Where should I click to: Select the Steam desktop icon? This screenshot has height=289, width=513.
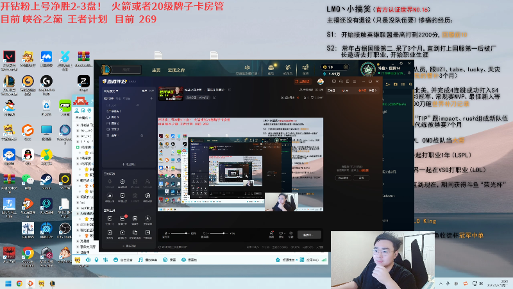[x=46, y=179]
